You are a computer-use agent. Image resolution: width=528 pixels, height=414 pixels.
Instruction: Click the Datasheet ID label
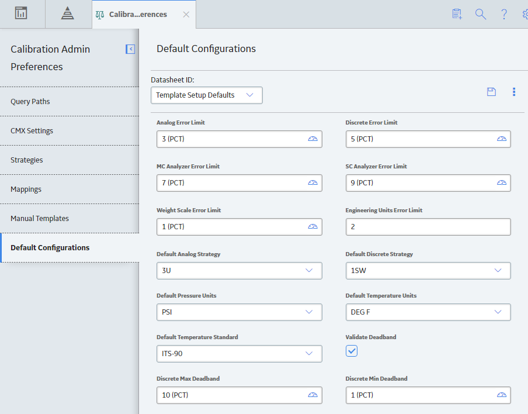(x=172, y=80)
